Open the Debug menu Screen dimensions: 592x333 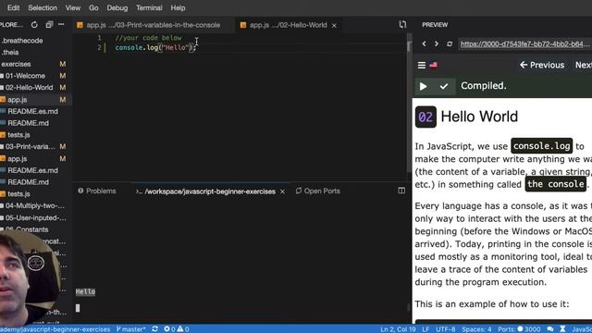click(x=117, y=7)
